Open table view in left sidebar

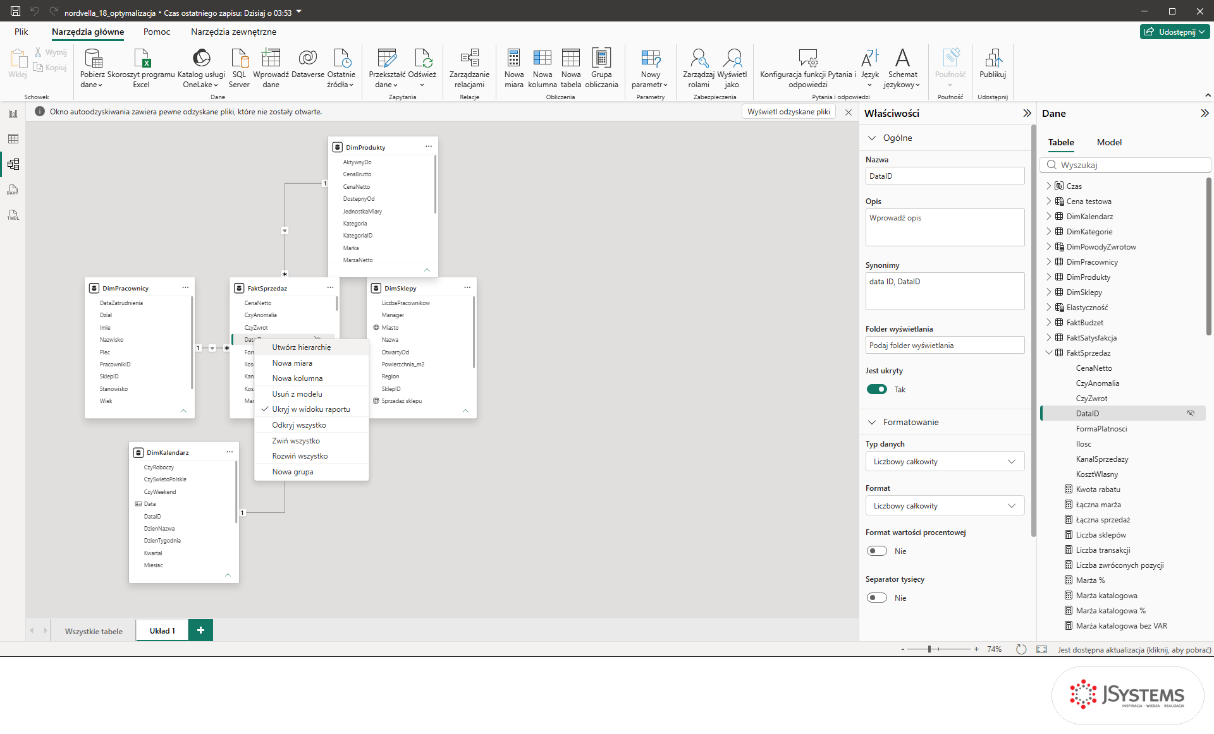(13, 139)
